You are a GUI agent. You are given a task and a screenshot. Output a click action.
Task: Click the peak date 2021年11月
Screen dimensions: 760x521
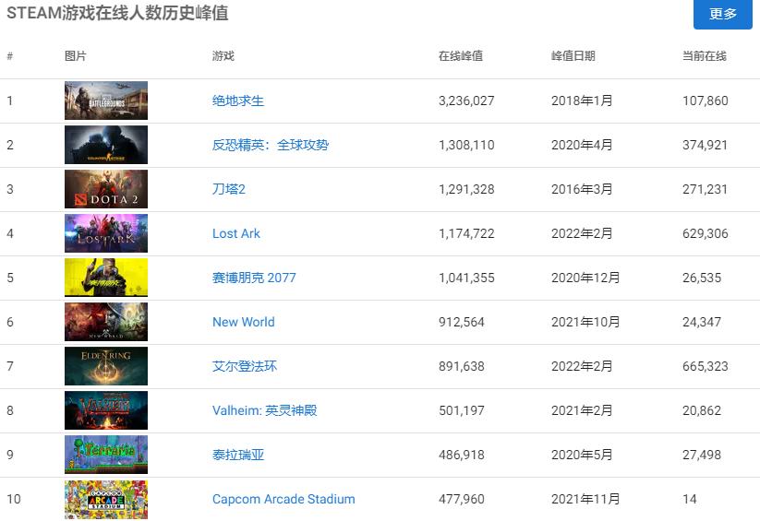tap(585, 499)
